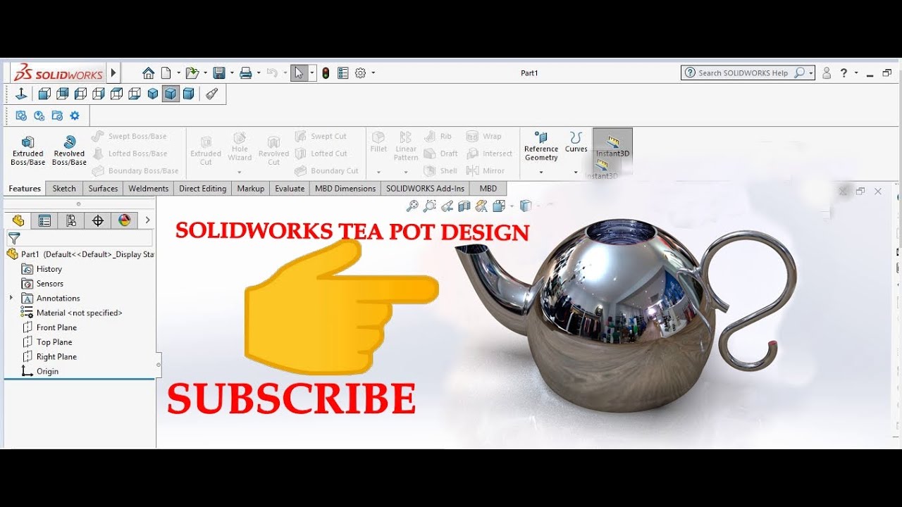Click the view orientation axis icon in the second row
The width and height of the screenshot is (902, 507).
click(x=21, y=94)
